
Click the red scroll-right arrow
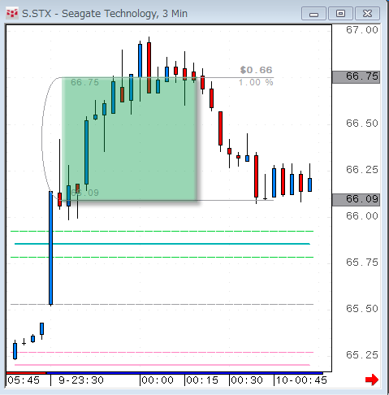click(372, 380)
